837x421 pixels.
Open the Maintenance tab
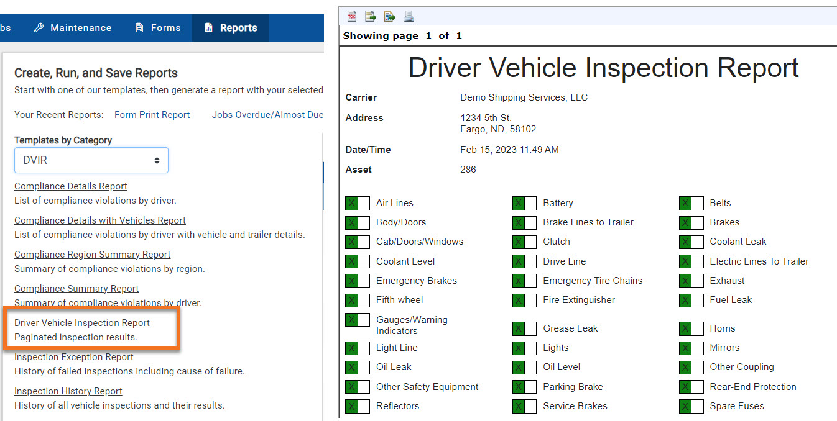tap(72, 28)
